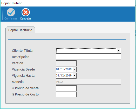Screen dimensions: 136x109
Task: Click the Vigencia Hasta date 31/12/2019
Action: (x=64, y=75)
